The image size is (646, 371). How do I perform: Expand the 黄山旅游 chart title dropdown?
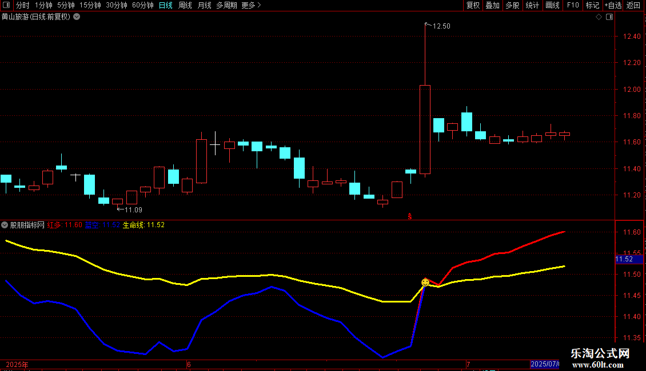click(x=77, y=17)
